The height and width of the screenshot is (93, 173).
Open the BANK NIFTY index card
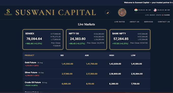click(130, 40)
